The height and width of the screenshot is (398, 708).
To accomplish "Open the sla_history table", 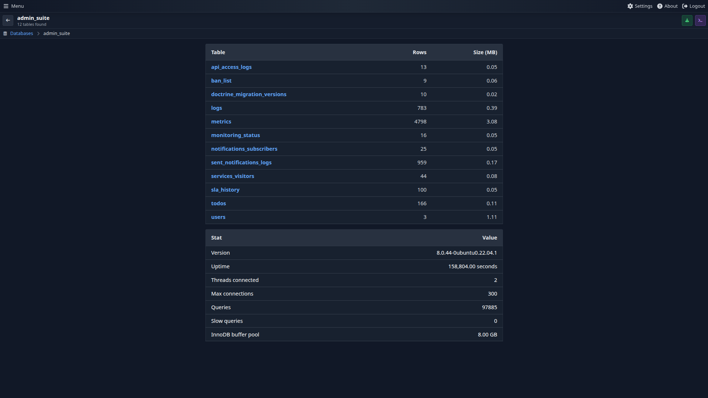I will pyautogui.click(x=225, y=189).
